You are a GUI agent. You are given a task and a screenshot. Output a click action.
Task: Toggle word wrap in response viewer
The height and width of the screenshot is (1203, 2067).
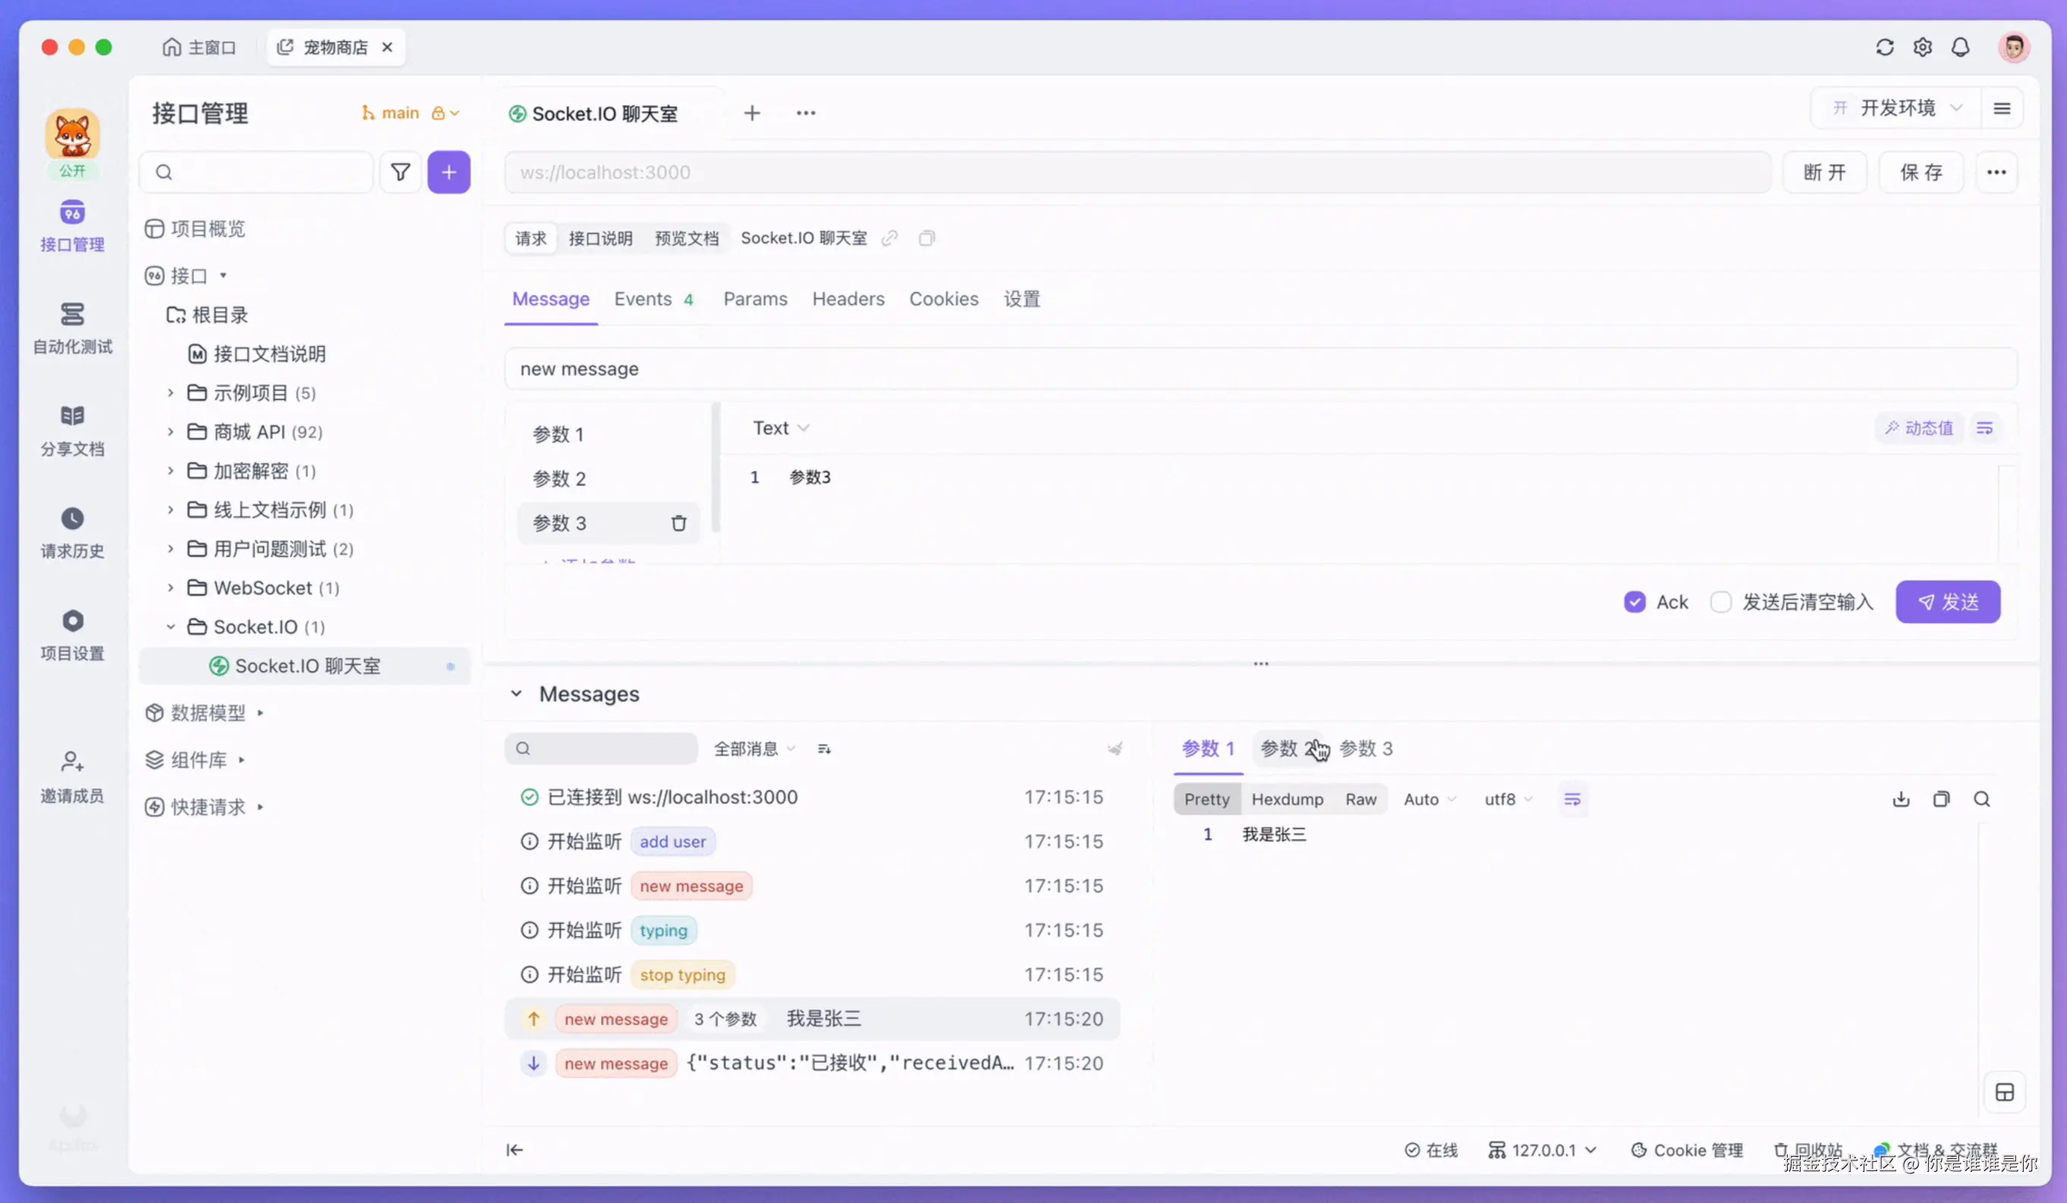coord(1571,799)
